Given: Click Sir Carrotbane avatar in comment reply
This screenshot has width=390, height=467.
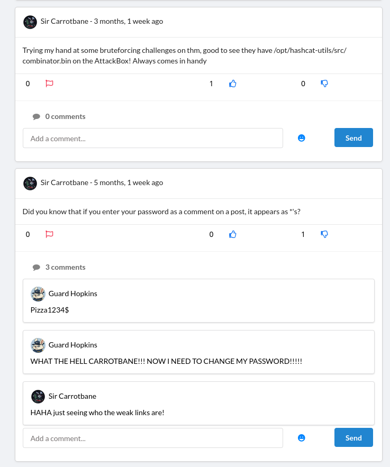Looking at the screenshot, I should 38,396.
